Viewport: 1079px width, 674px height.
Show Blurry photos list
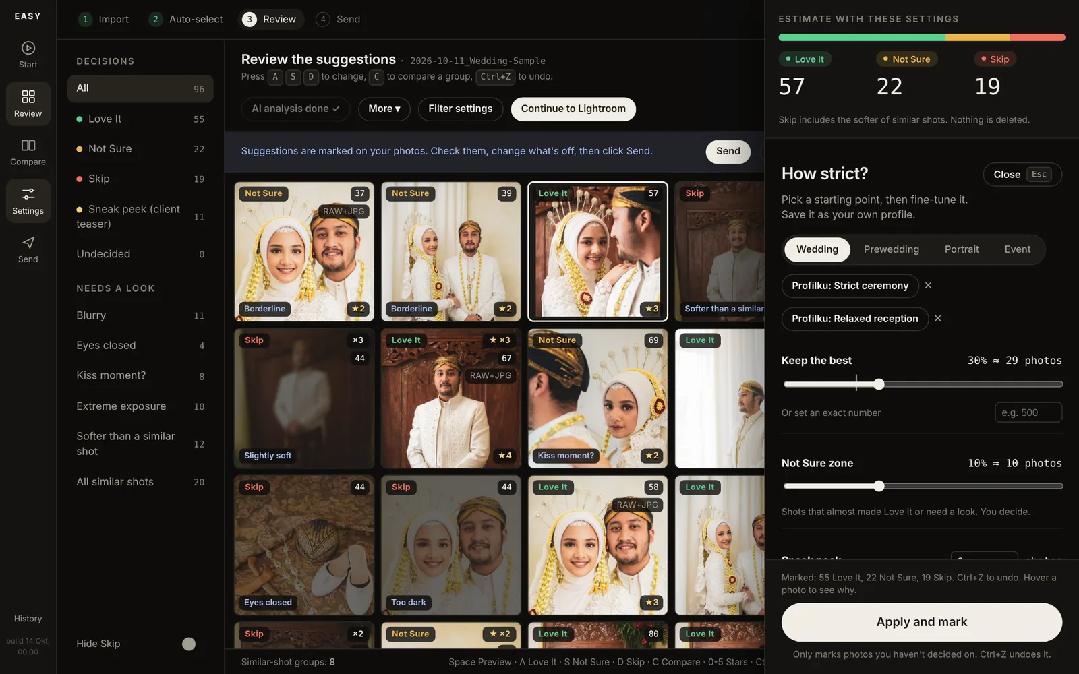coord(140,315)
